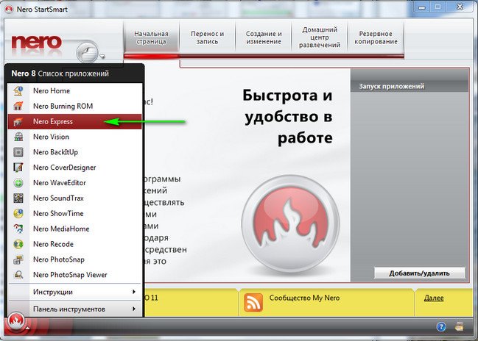478x341 pixels.
Task: Click the Nero CoverDesigner pencil icon
Action: pyautogui.click(x=18, y=168)
